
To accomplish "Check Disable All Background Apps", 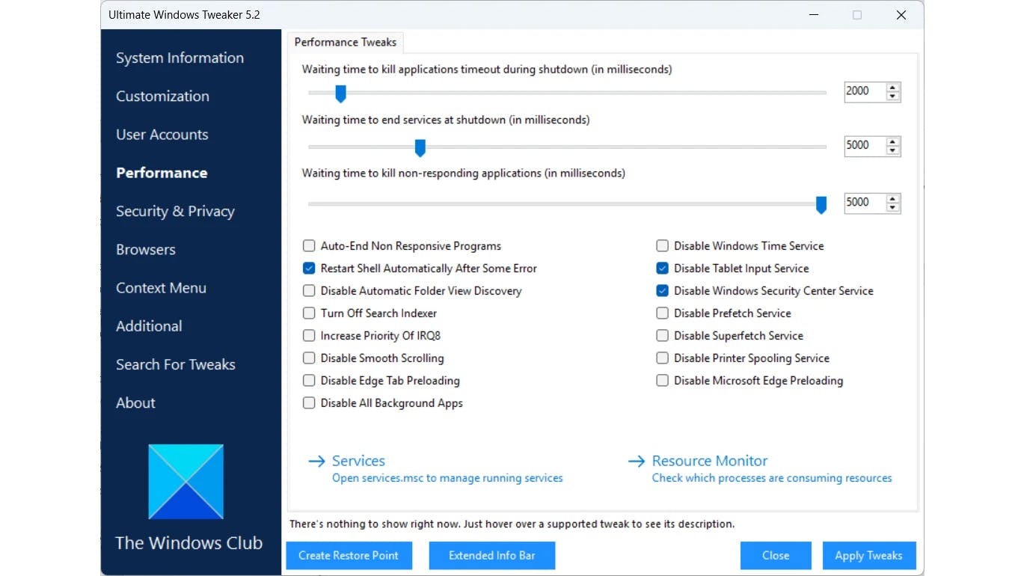I will pos(309,403).
